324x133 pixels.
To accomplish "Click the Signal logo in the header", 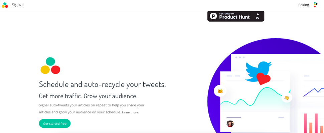I will 5,5.
